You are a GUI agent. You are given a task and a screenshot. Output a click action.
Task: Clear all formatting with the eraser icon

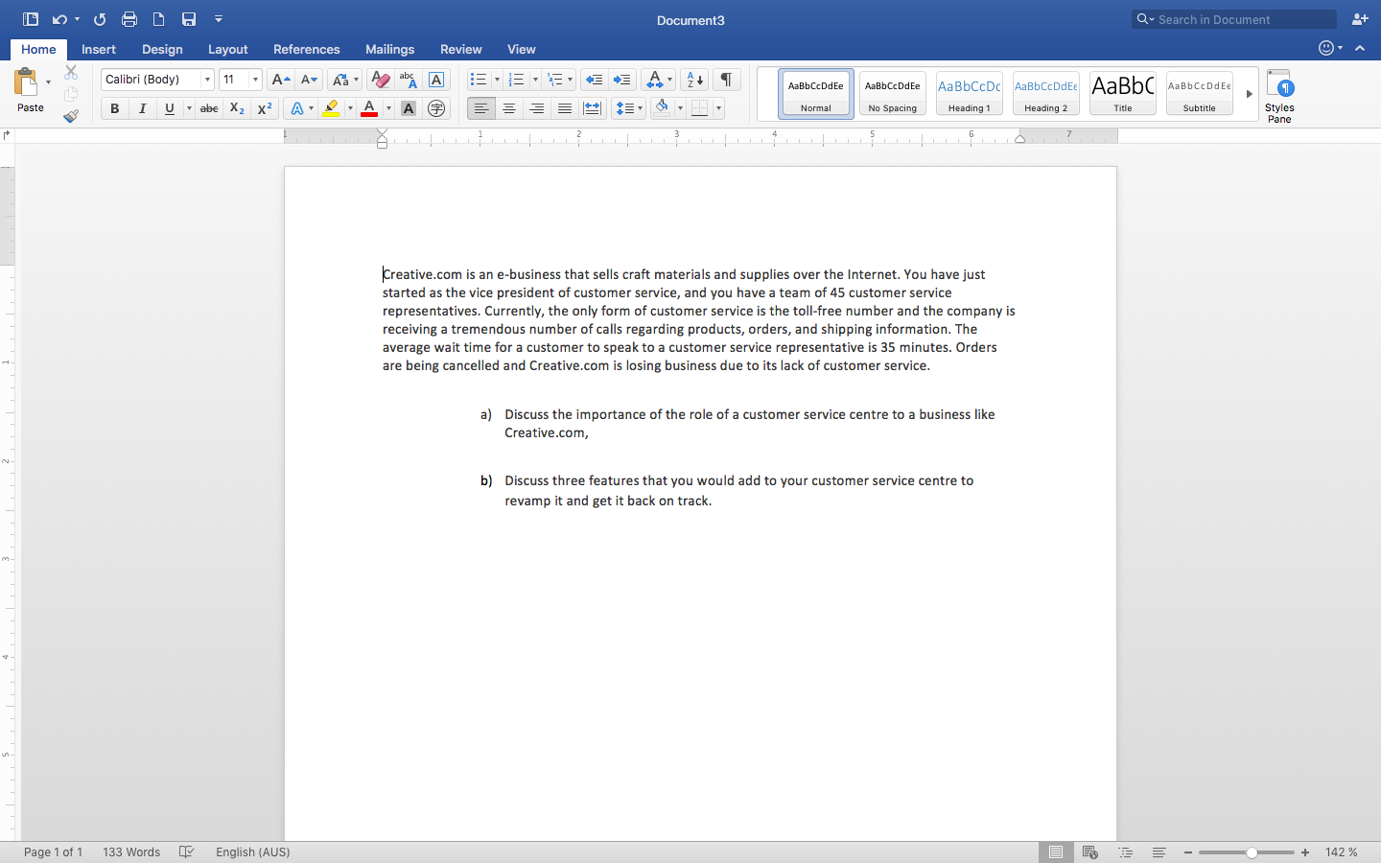coord(380,80)
